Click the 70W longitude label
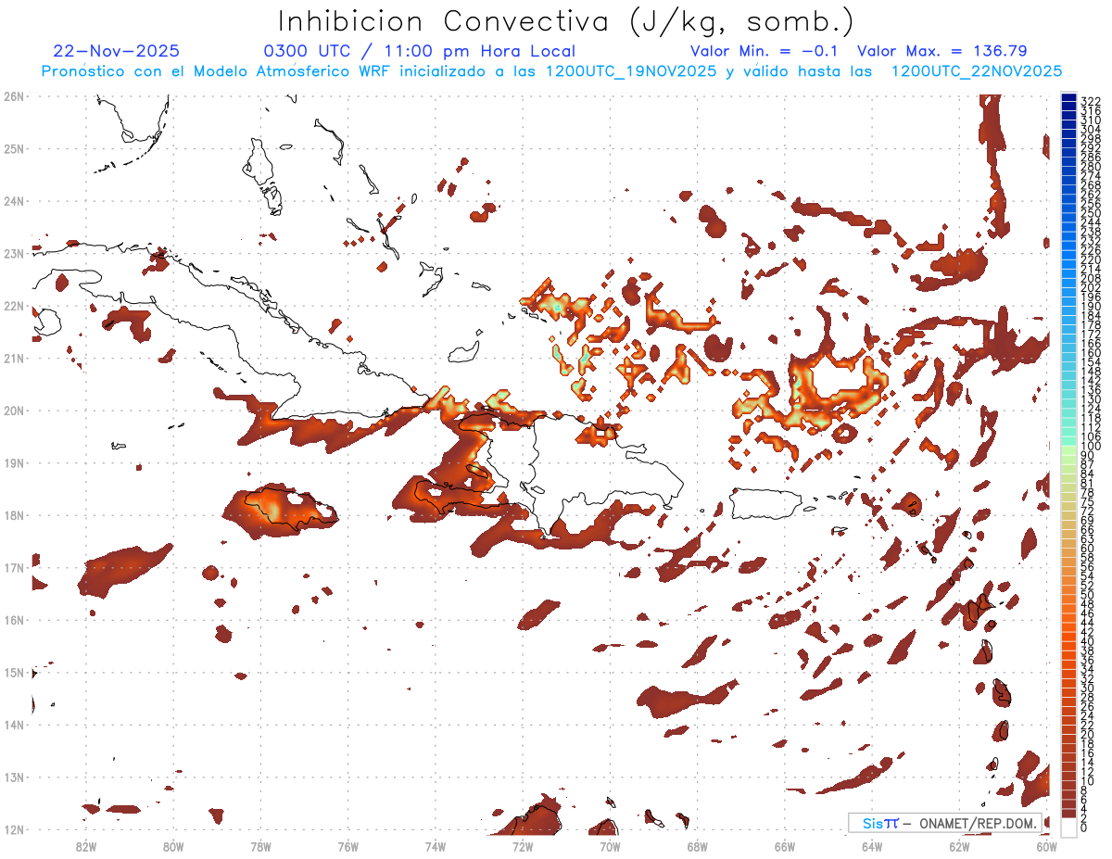 coord(610,846)
